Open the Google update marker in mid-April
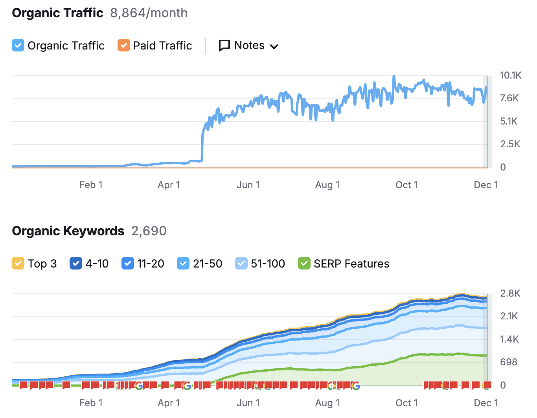Image resolution: width=537 pixels, height=418 pixels. (x=187, y=386)
